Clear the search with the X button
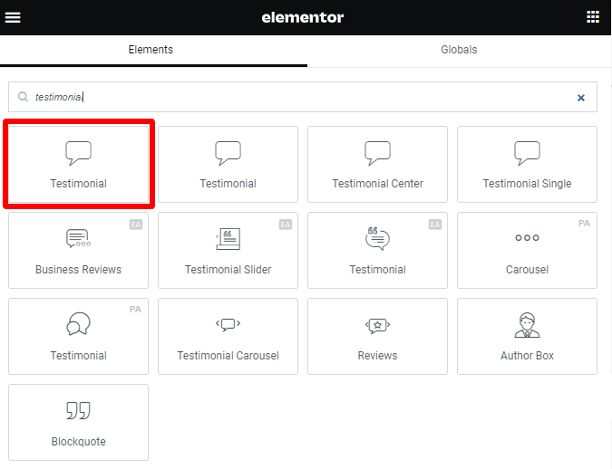Image resolution: width=612 pixels, height=469 pixels. pos(581,98)
